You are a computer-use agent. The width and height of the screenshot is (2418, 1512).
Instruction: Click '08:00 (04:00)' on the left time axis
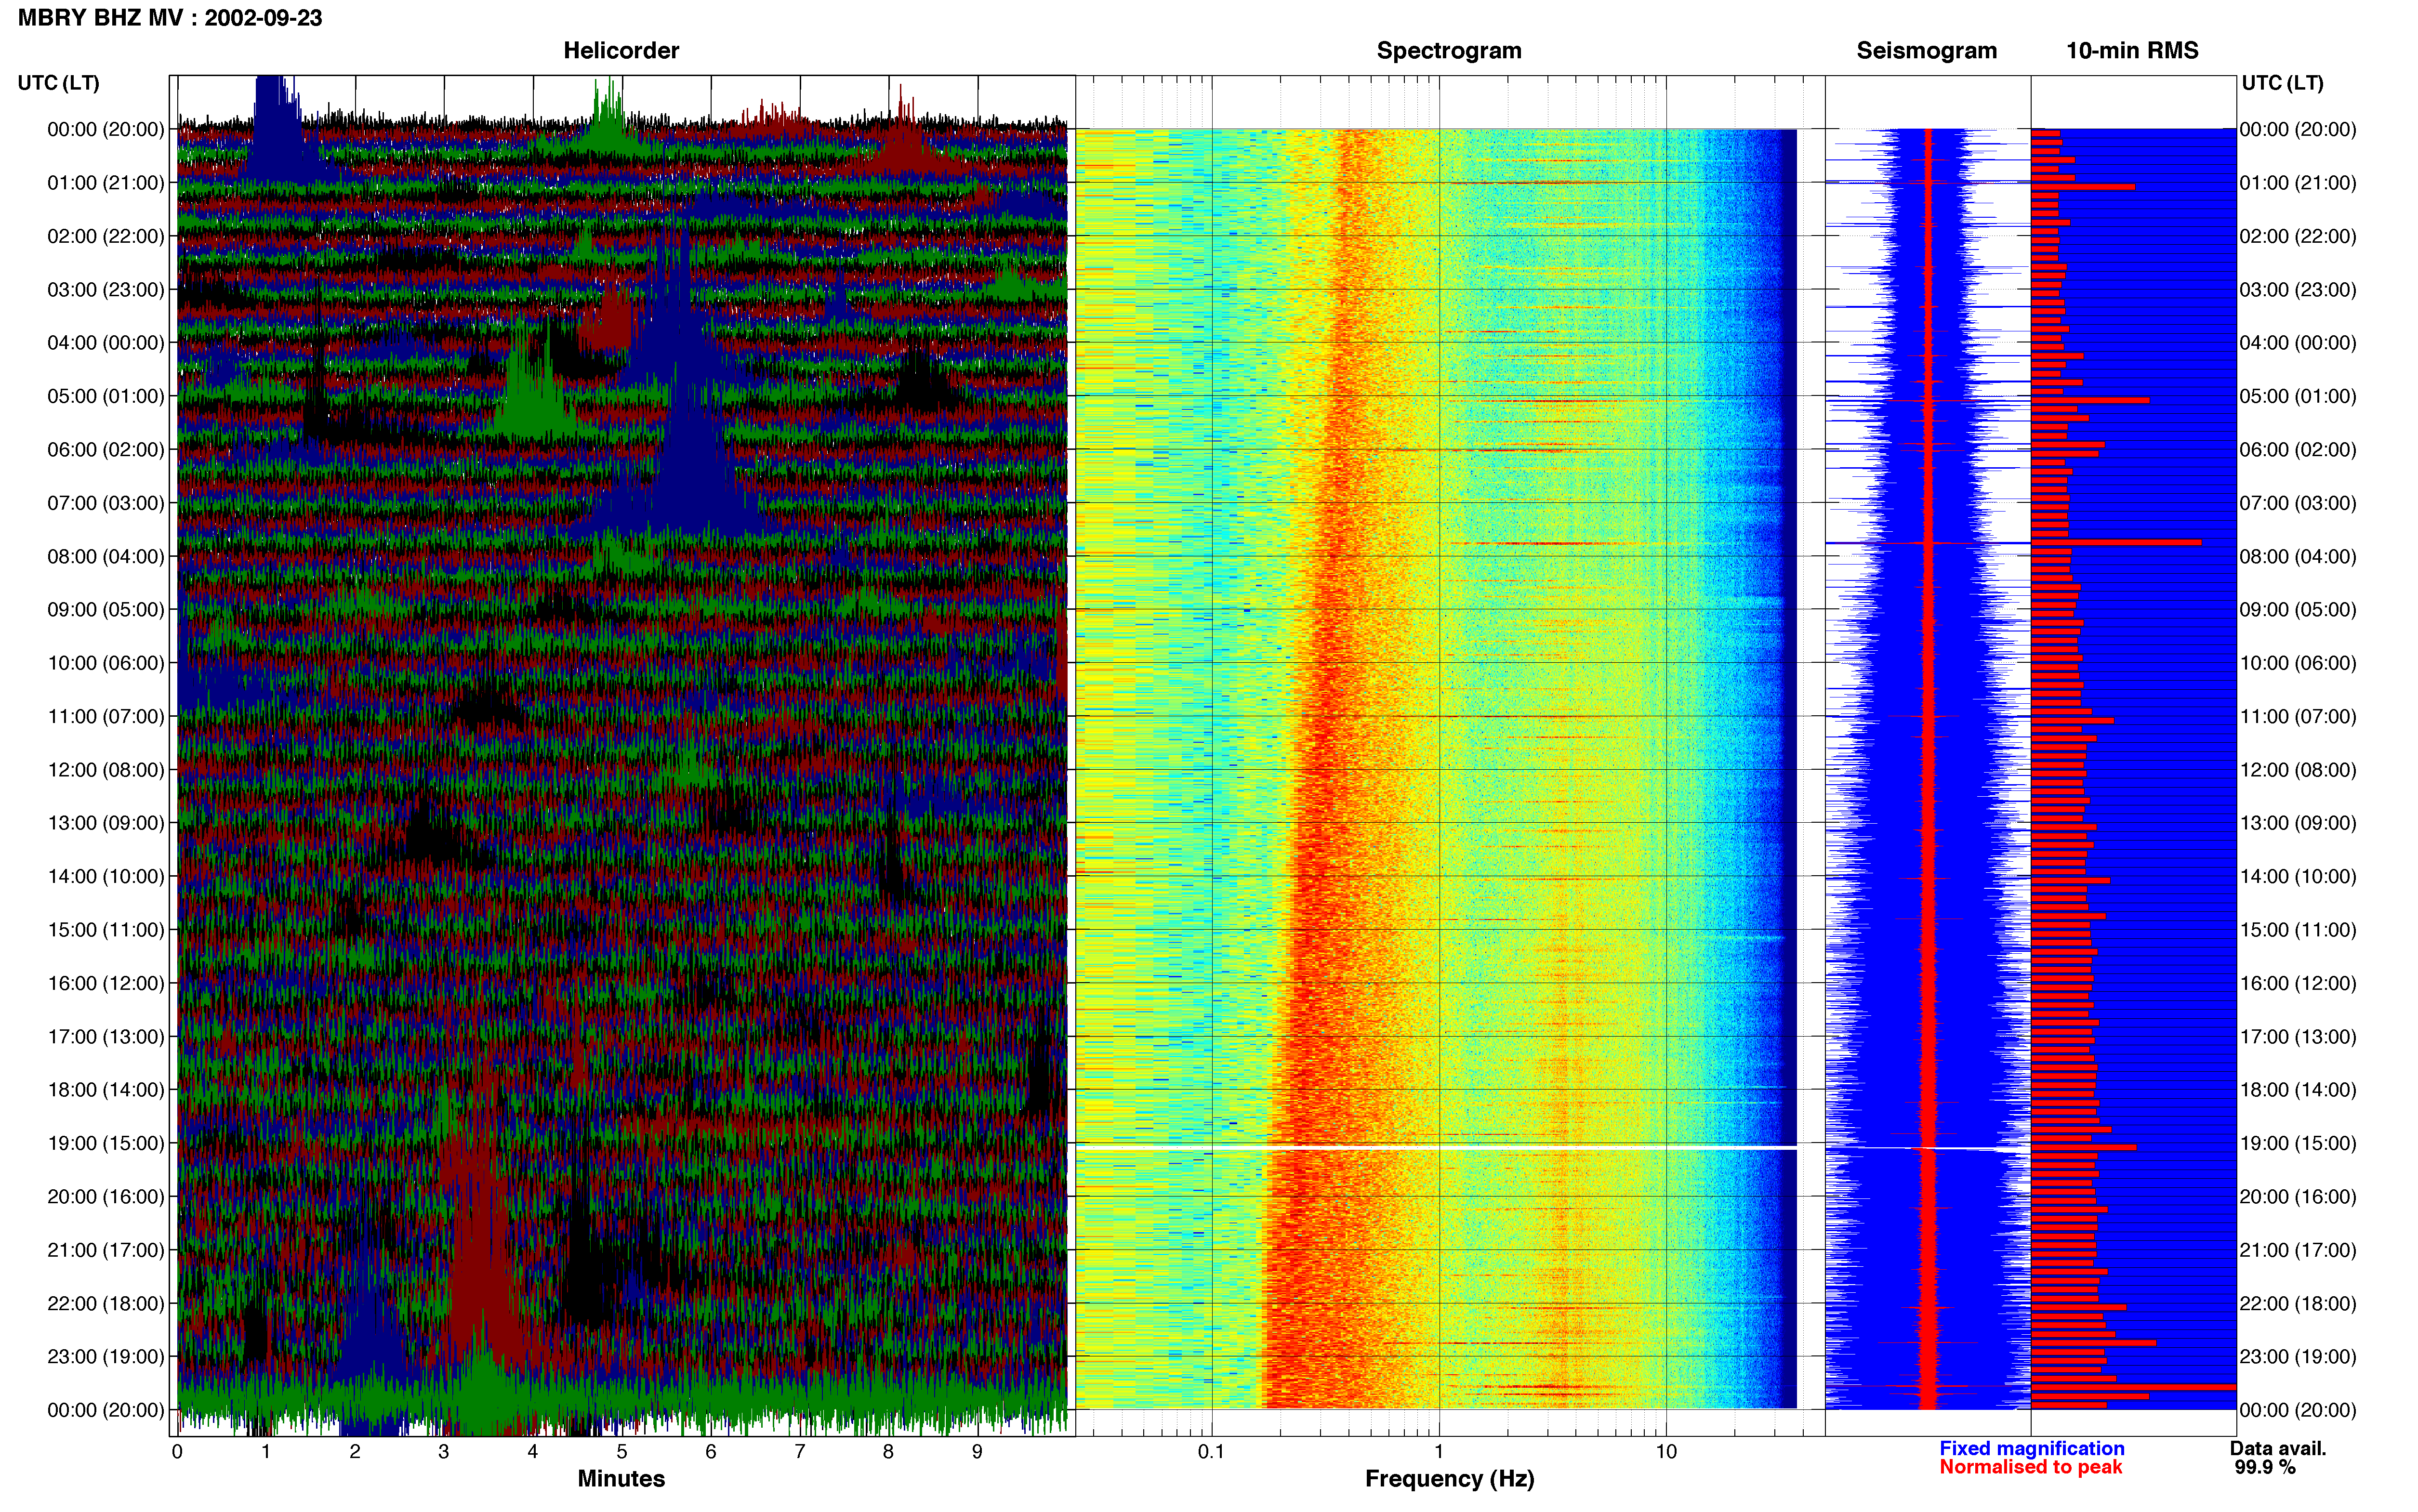click(105, 556)
